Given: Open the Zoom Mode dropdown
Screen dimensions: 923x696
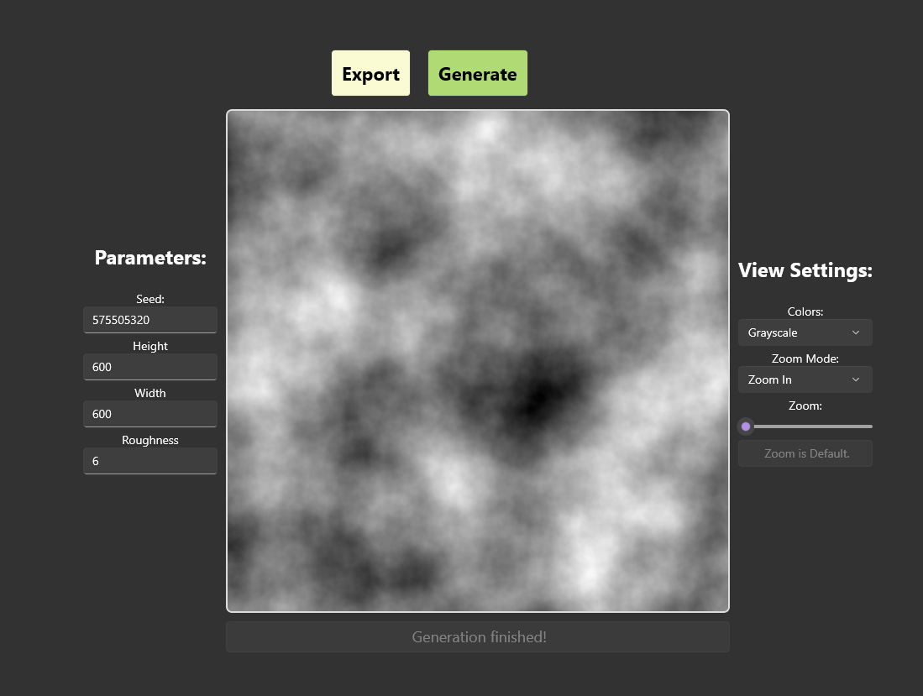Looking at the screenshot, I should pyautogui.click(x=804, y=379).
